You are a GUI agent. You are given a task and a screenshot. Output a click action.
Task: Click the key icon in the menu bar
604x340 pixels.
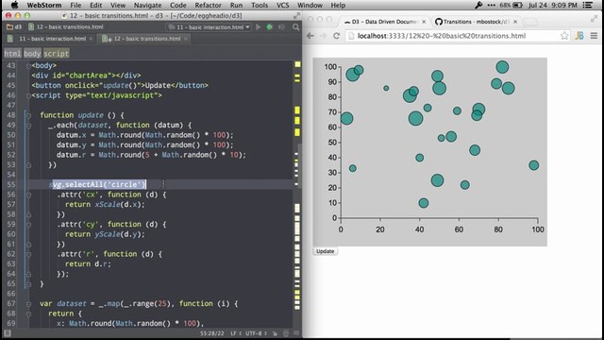click(x=478, y=5)
